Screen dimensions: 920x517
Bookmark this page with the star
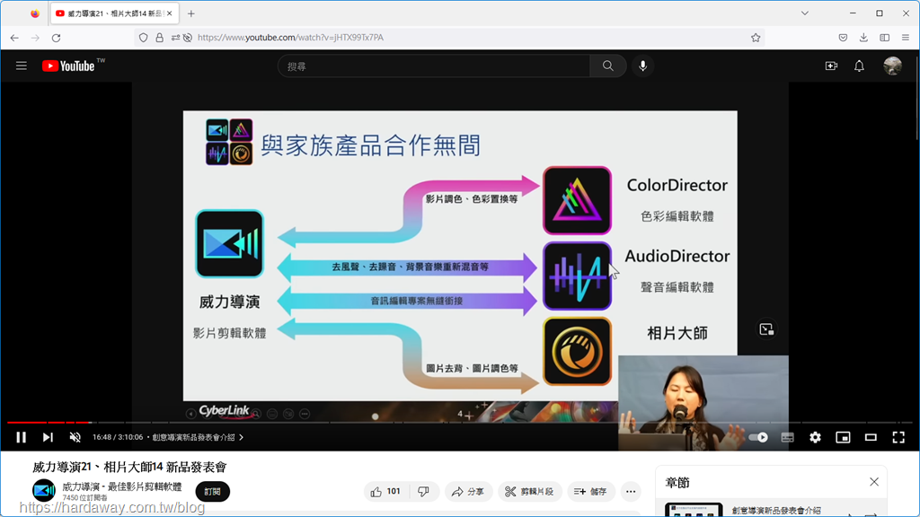point(756,38)
